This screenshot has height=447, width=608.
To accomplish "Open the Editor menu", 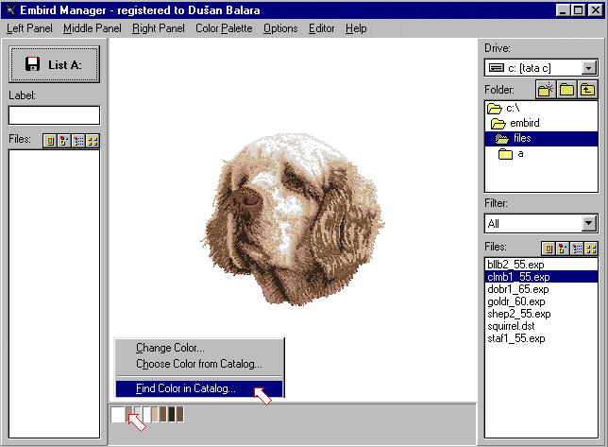I will coord(321,28).
